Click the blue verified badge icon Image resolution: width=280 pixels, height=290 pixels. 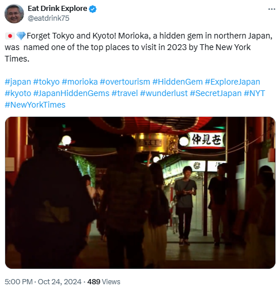(93, 9)
